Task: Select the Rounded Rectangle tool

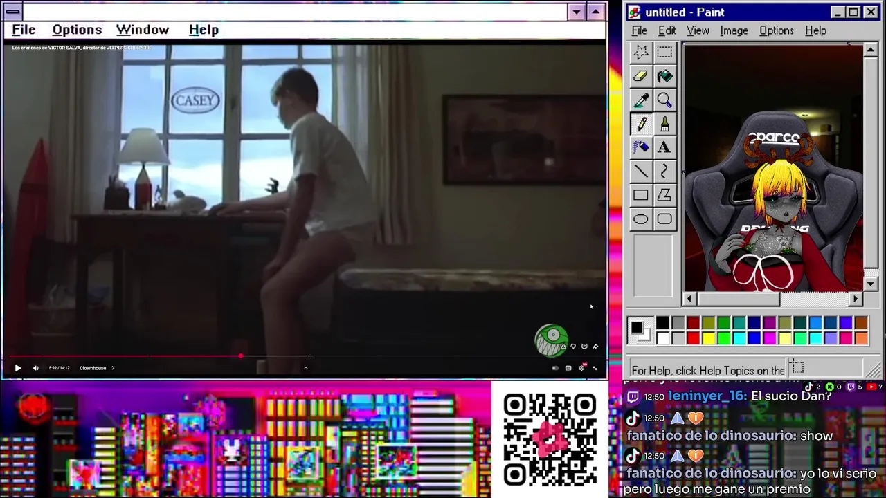Action: pyautogui.click(x=664, y=219)
